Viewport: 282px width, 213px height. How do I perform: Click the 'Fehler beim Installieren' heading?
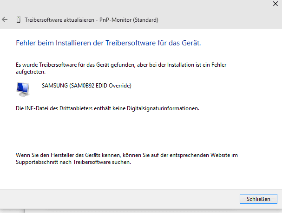click(108, 43)
